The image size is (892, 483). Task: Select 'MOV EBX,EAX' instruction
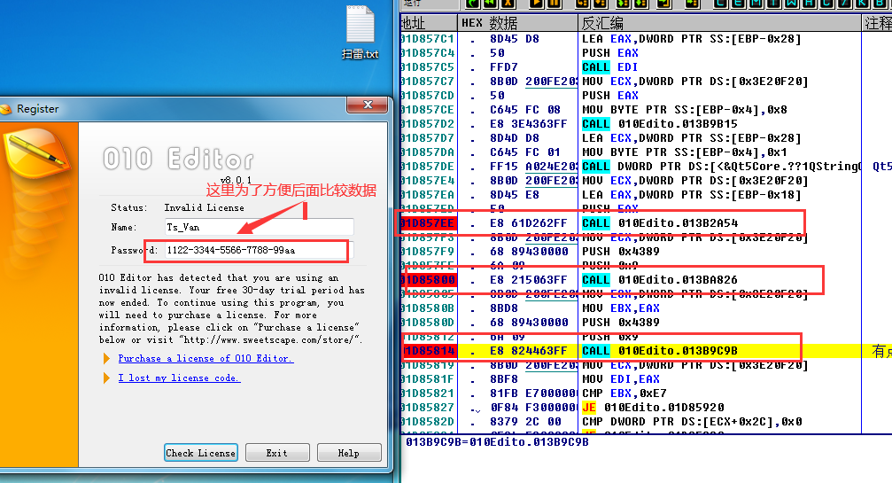[x=621, y=308]
